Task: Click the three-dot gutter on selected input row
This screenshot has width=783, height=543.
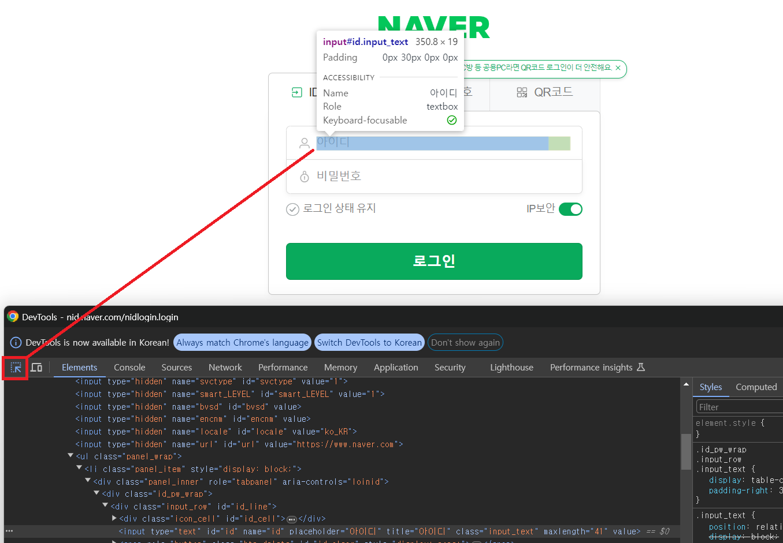Action: point(9,531)
